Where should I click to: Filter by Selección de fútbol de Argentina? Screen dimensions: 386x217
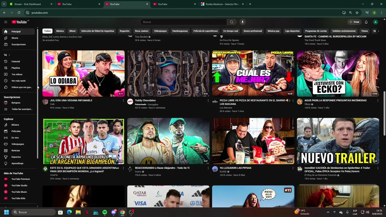click(x=97, y=31)
